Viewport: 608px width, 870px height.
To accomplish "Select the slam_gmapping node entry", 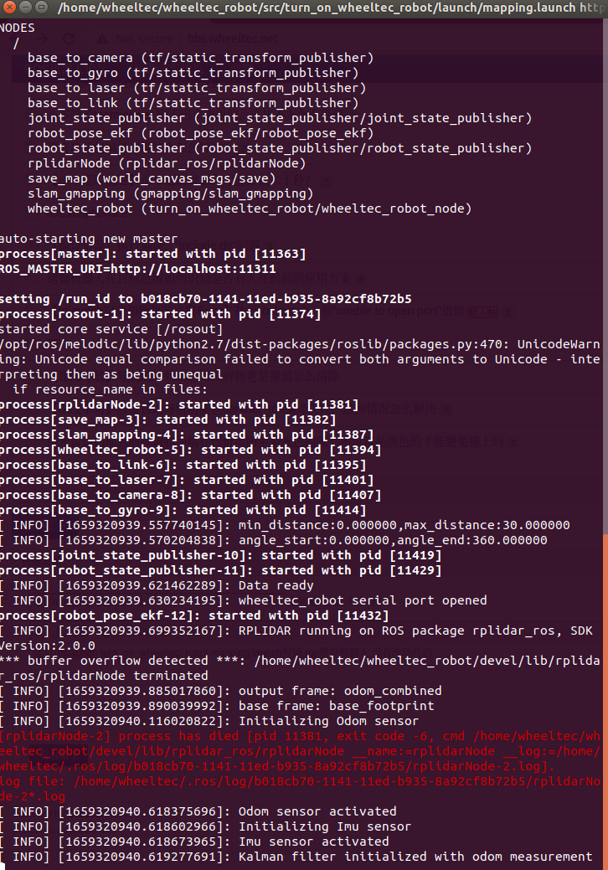I will pyautogui.click(x=170, y=193).
